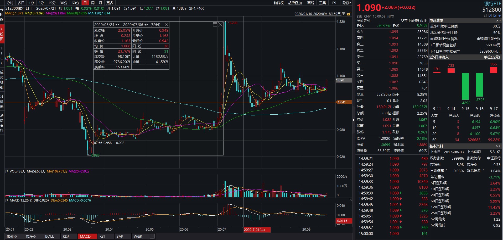Click the VOL indicator help icon
The height and width of the screenshot is (240, 503).
(7, 171)
